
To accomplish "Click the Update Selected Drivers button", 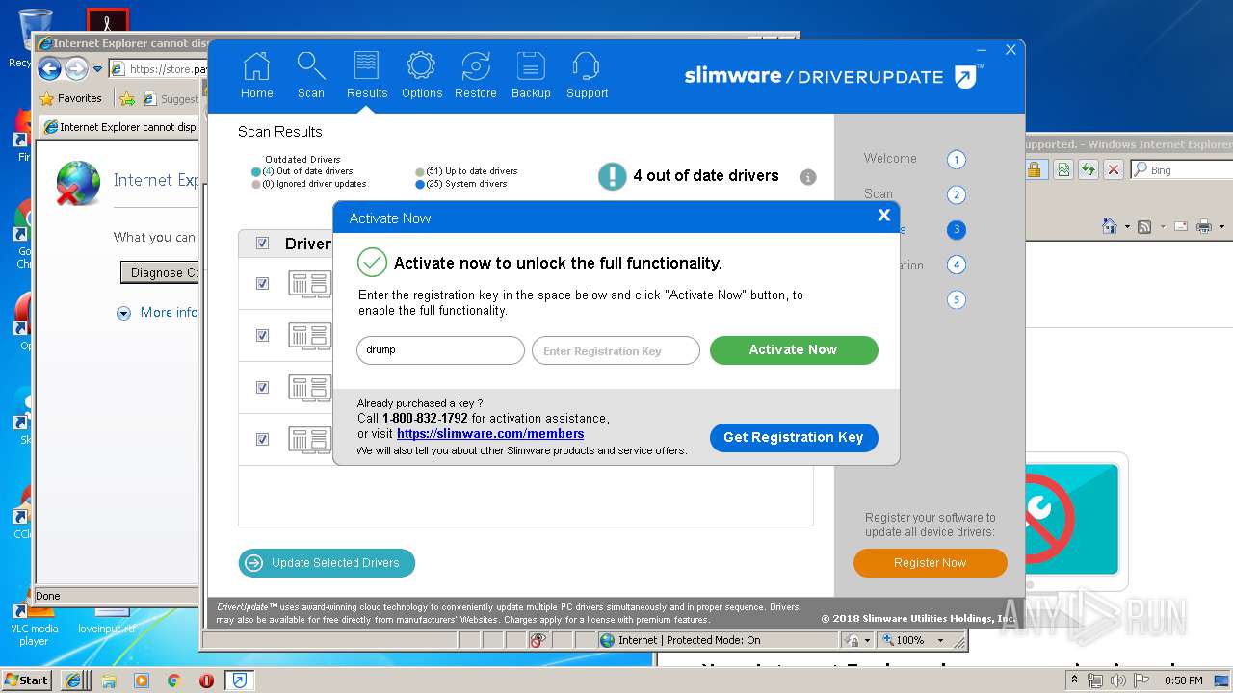I will (x=327, y=563).
